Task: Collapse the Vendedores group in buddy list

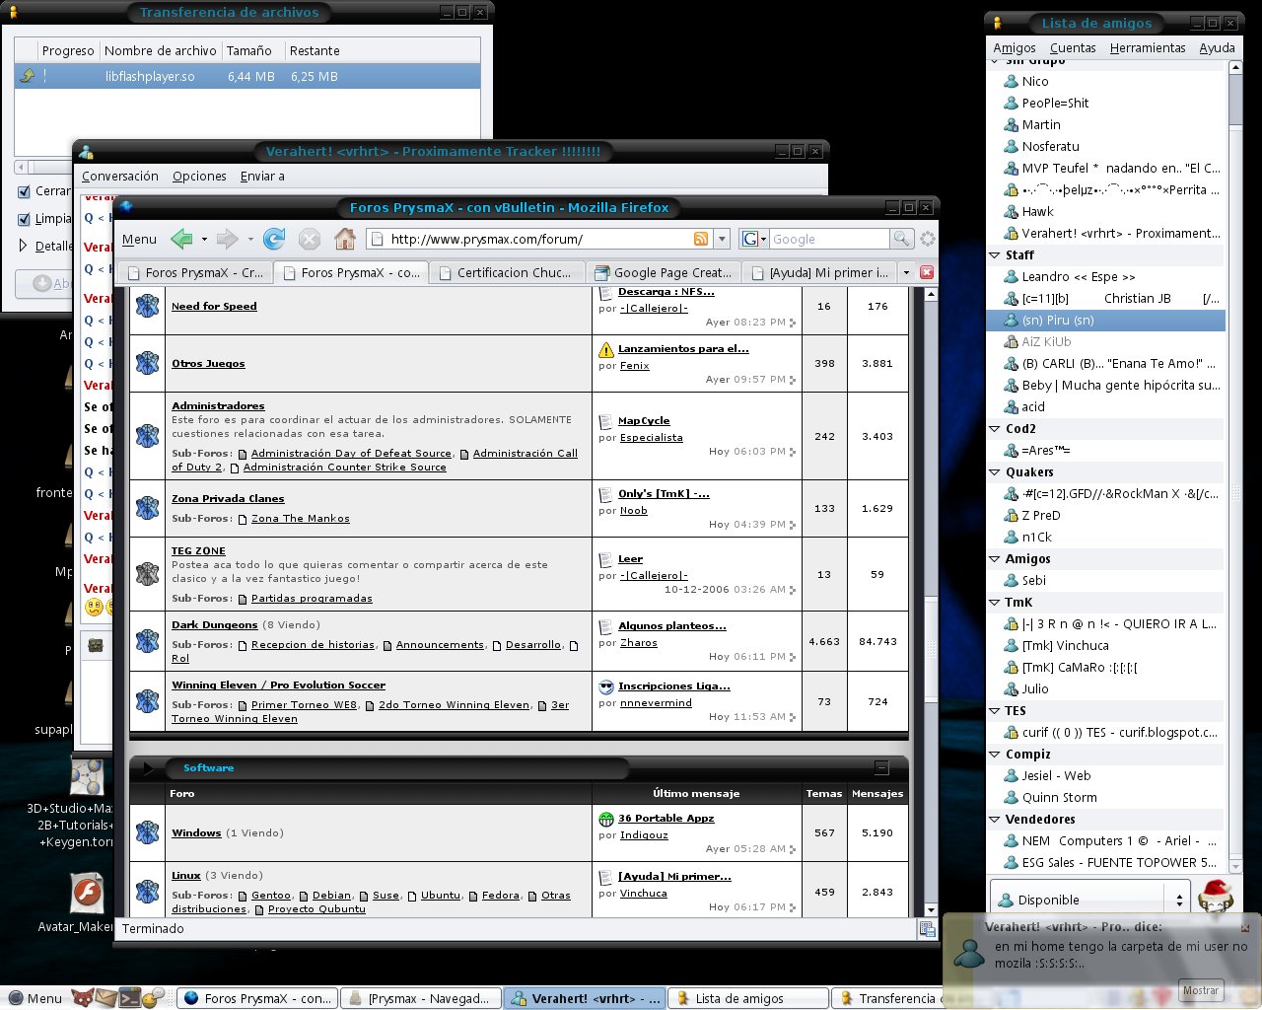Action: coord(995,820)
